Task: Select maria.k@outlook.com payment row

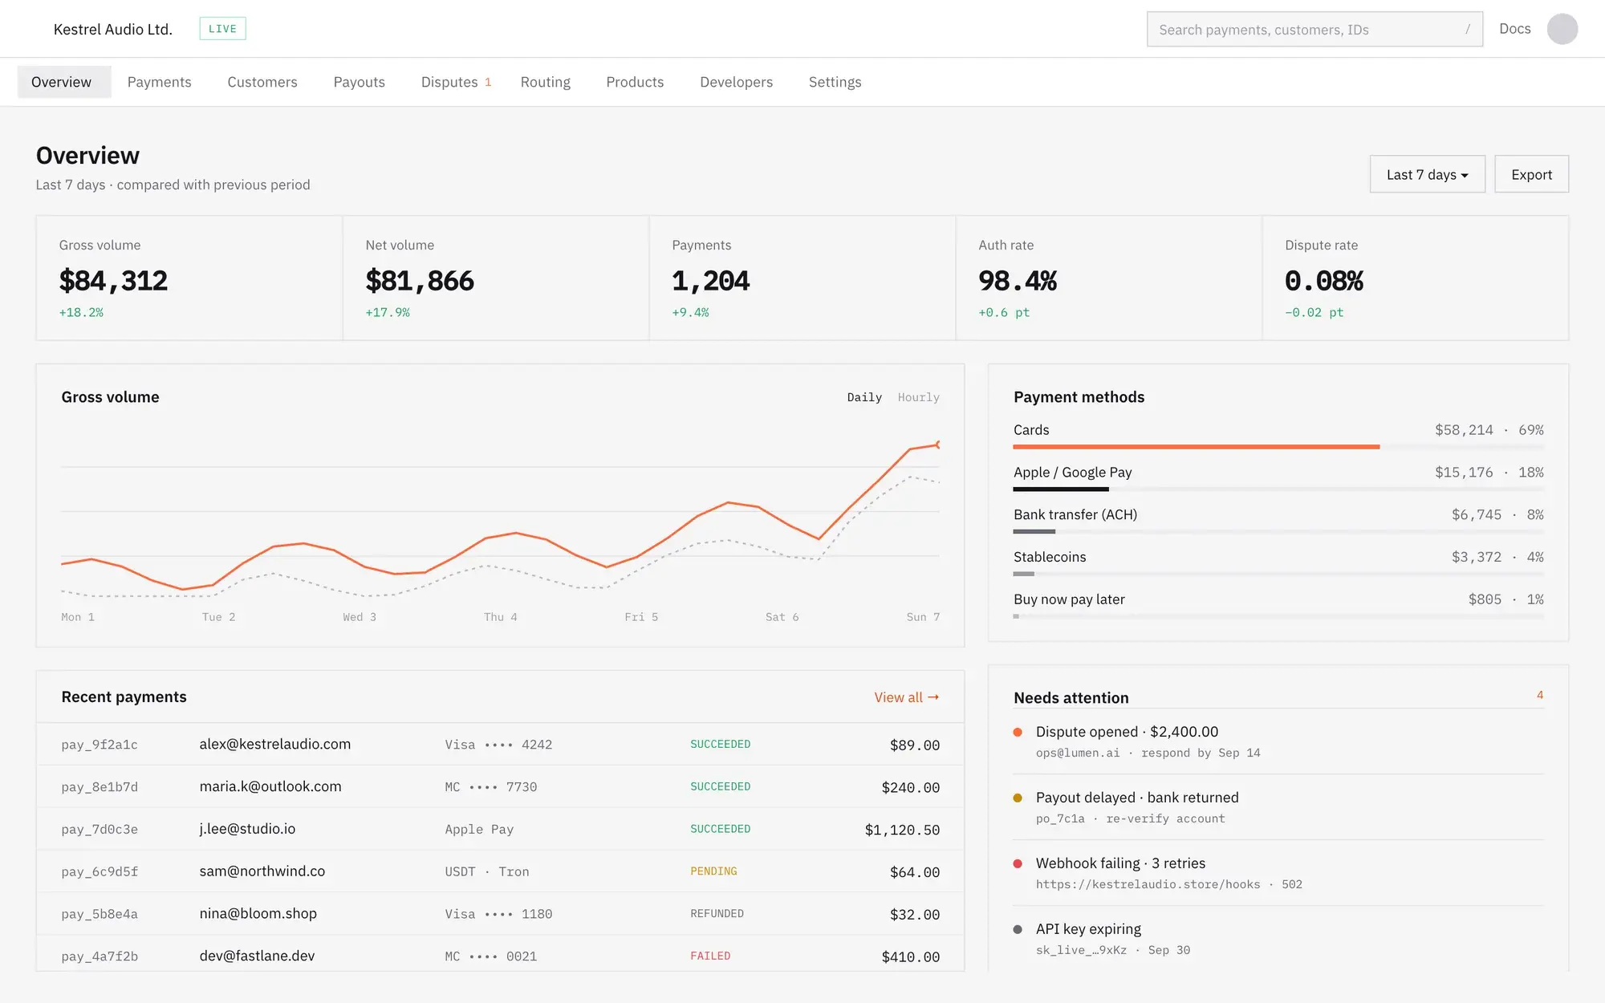Action: [500, 786]
